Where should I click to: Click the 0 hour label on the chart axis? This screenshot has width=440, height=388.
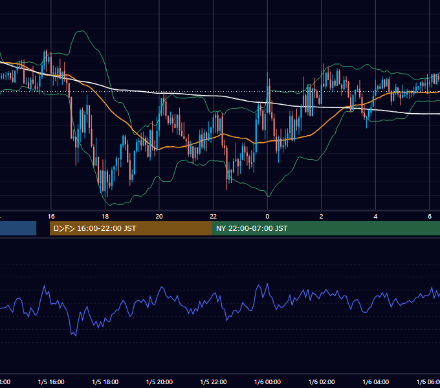(267, 217)
